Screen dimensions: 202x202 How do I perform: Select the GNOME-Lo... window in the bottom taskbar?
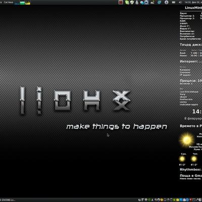8,200
